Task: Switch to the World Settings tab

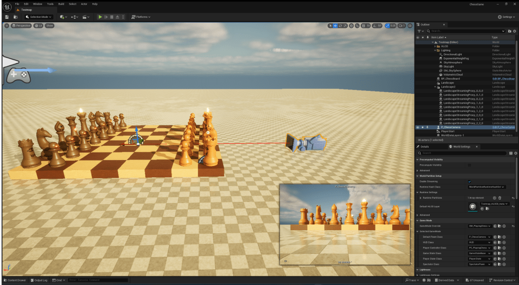Action: click(x=462, y=146)
